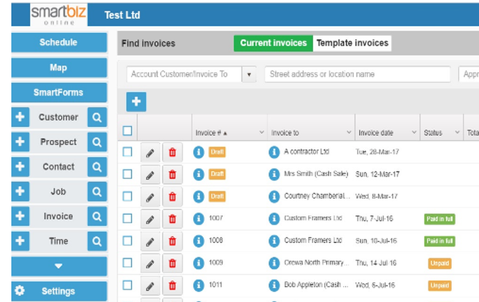
Task: Open the Schedule section
Action: tap(58, 43)
